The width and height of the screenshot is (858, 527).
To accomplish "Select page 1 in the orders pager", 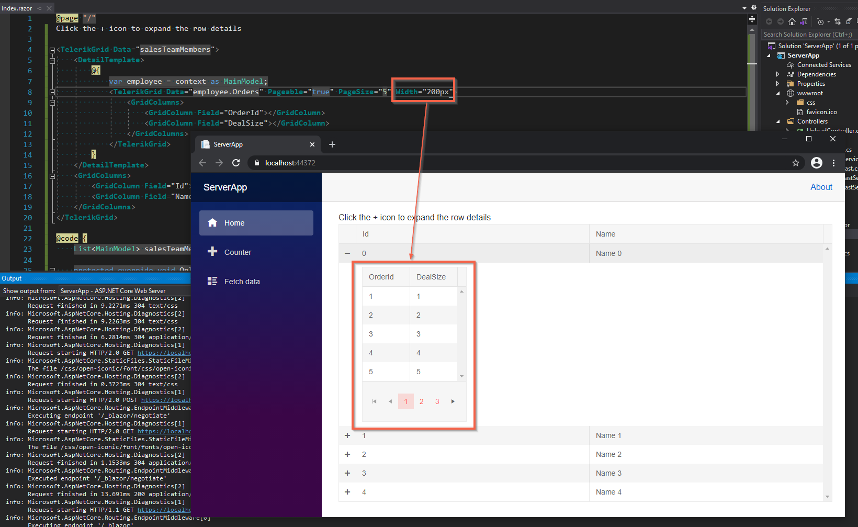I will [406, 401].
